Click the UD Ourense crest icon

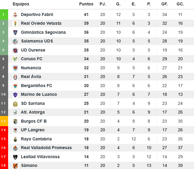coord(15,50)
